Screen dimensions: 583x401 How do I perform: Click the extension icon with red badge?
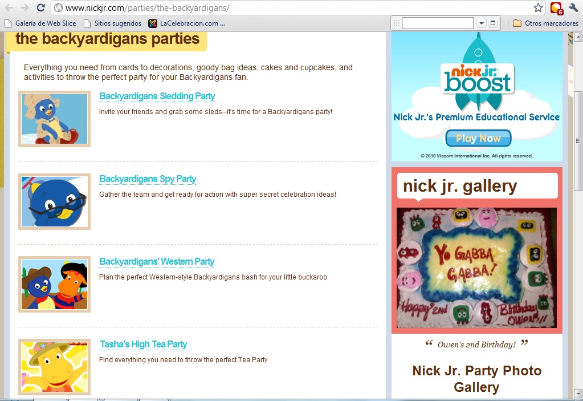click(x=557, y=8)
